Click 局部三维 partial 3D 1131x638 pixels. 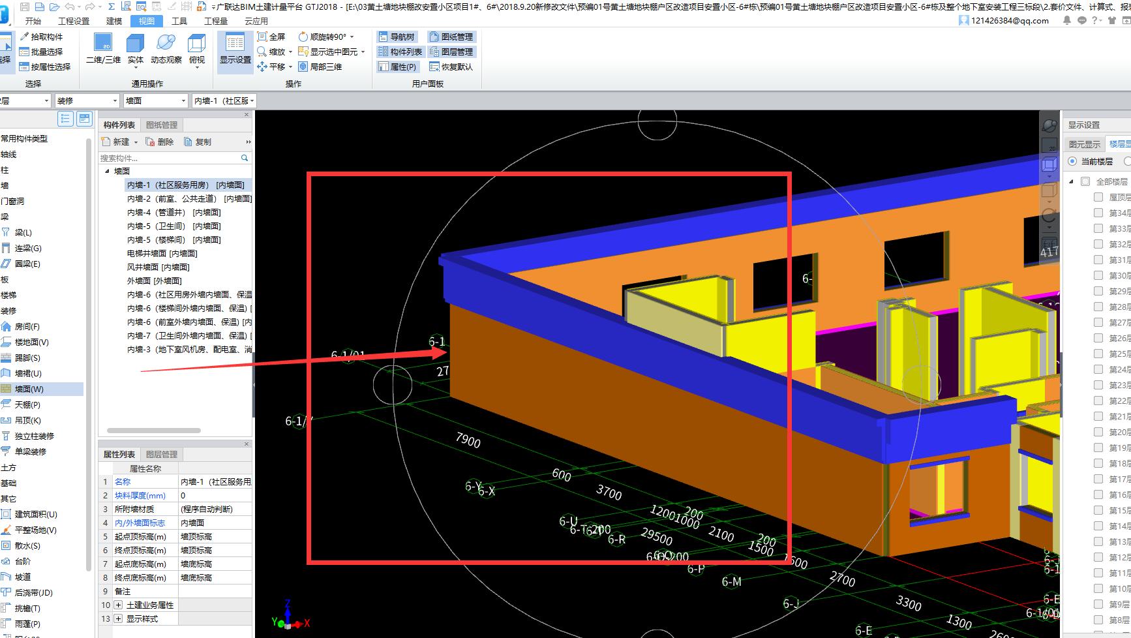(320, 67)
